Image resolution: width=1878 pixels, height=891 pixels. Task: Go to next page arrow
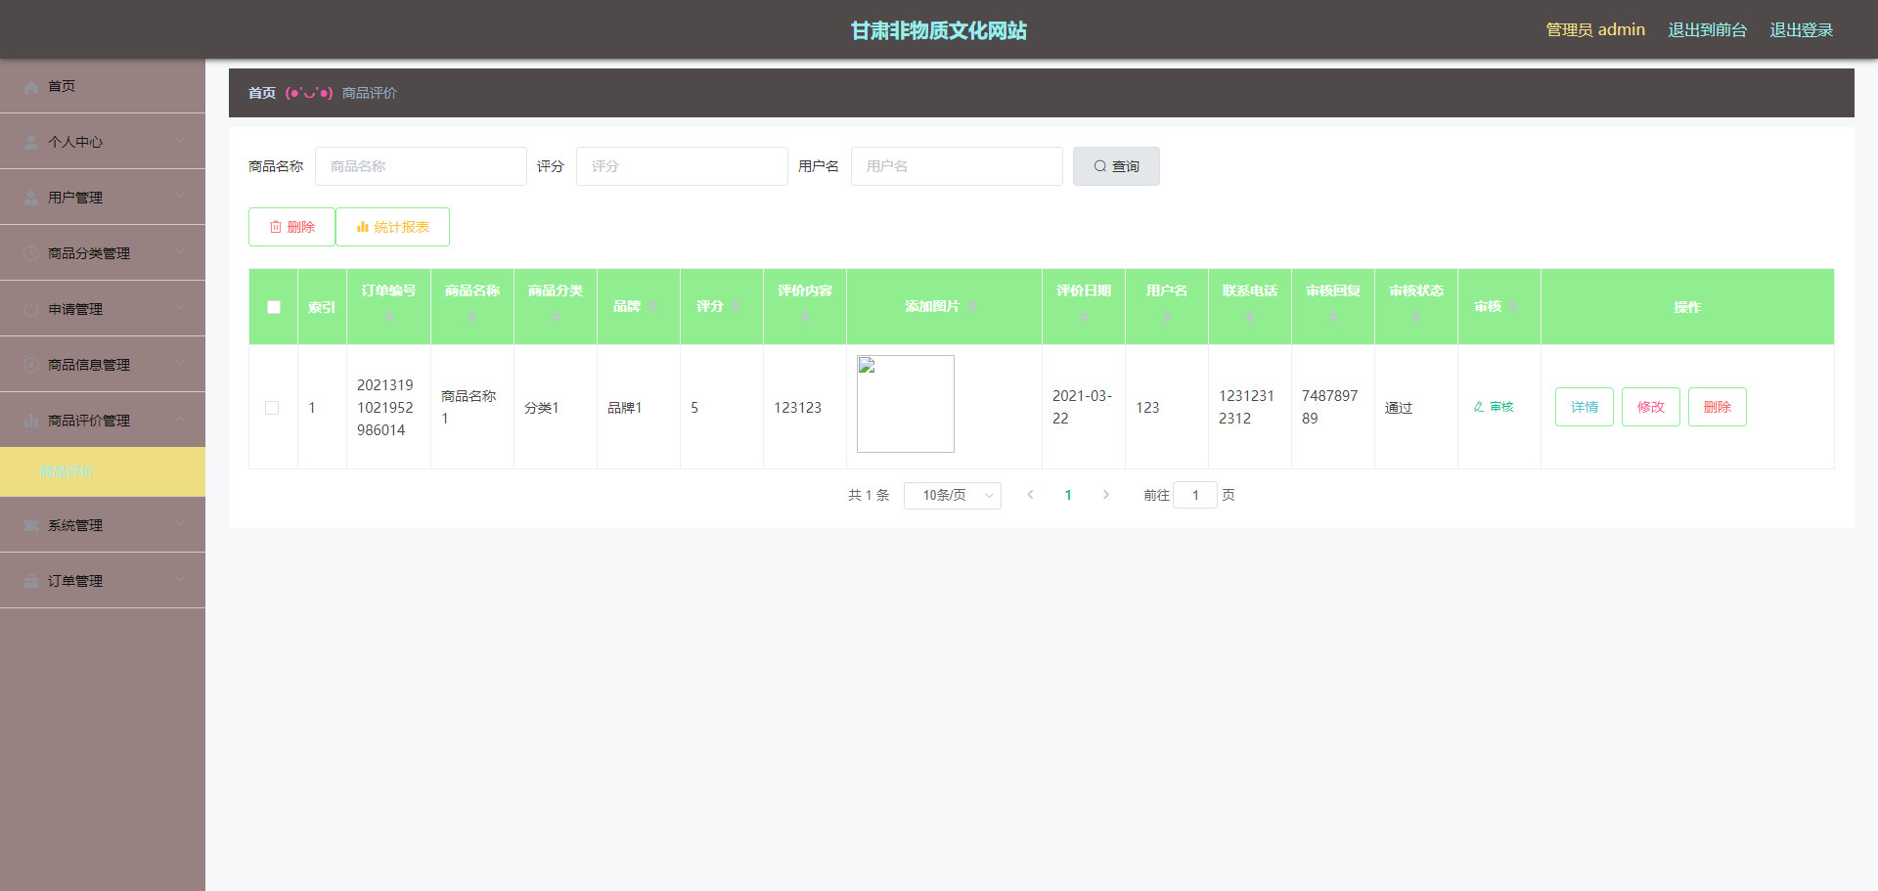click(1106, 495)
